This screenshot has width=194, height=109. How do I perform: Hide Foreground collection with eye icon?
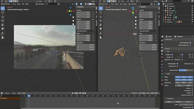tap(192, 6)
